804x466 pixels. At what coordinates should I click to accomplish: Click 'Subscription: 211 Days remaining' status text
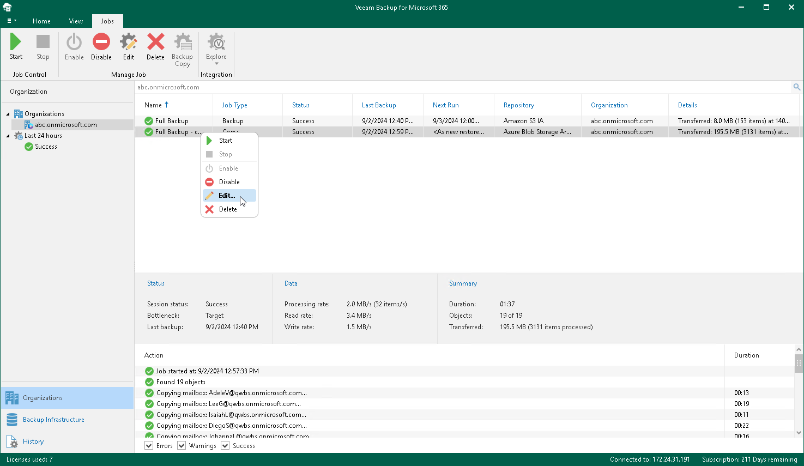point(749,459)
